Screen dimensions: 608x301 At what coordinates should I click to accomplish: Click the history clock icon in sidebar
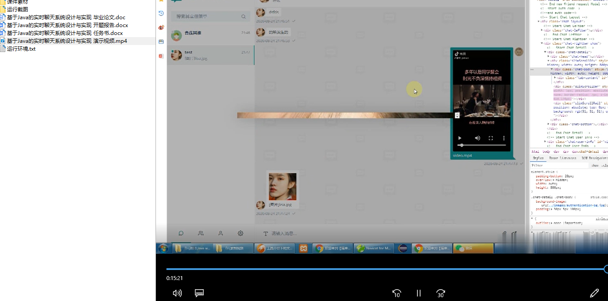click(161, 14)
